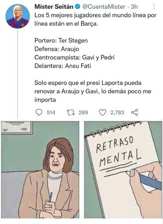Retweet using the arrows icon
163x224 pixels.
71,113
